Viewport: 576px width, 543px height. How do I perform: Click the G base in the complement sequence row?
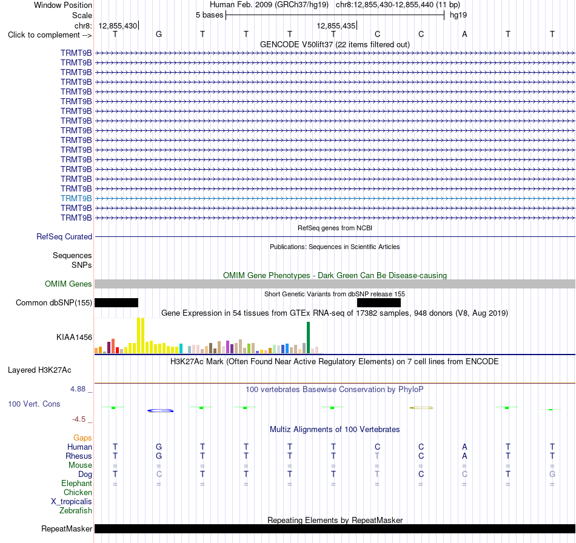point(159,34)
